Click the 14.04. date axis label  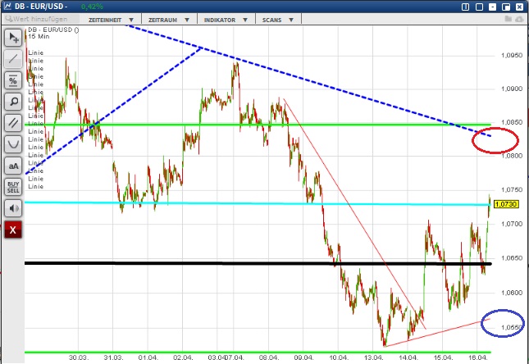(x=408, y=357)
